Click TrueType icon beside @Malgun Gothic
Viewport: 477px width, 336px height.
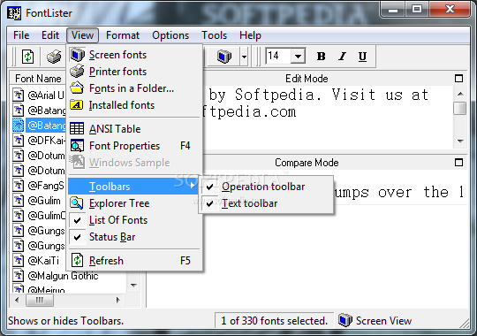[19, 275]
